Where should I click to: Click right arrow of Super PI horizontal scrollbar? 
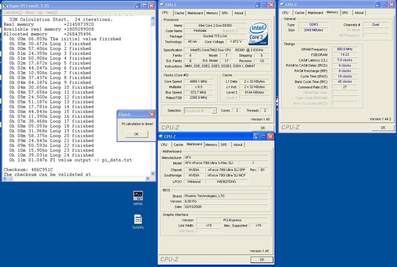coord(148,179)
